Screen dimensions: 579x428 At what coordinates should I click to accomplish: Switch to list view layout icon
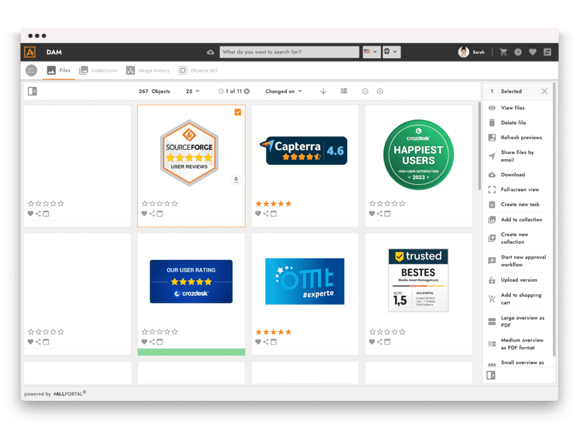(344, 91)
